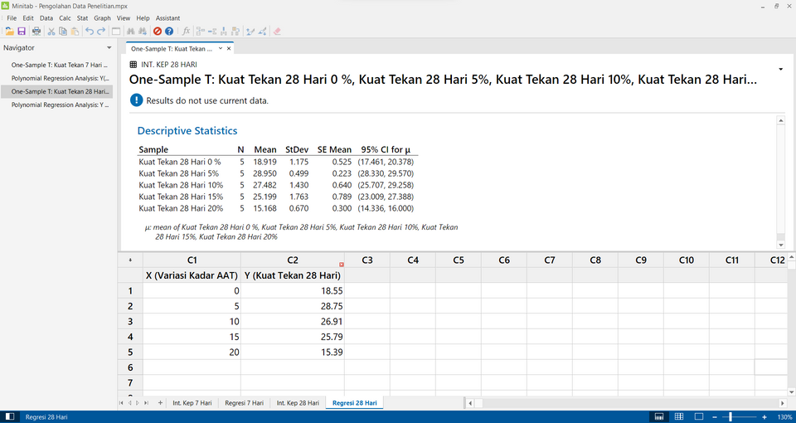Click the red Cancel icon

click(158, 31)
